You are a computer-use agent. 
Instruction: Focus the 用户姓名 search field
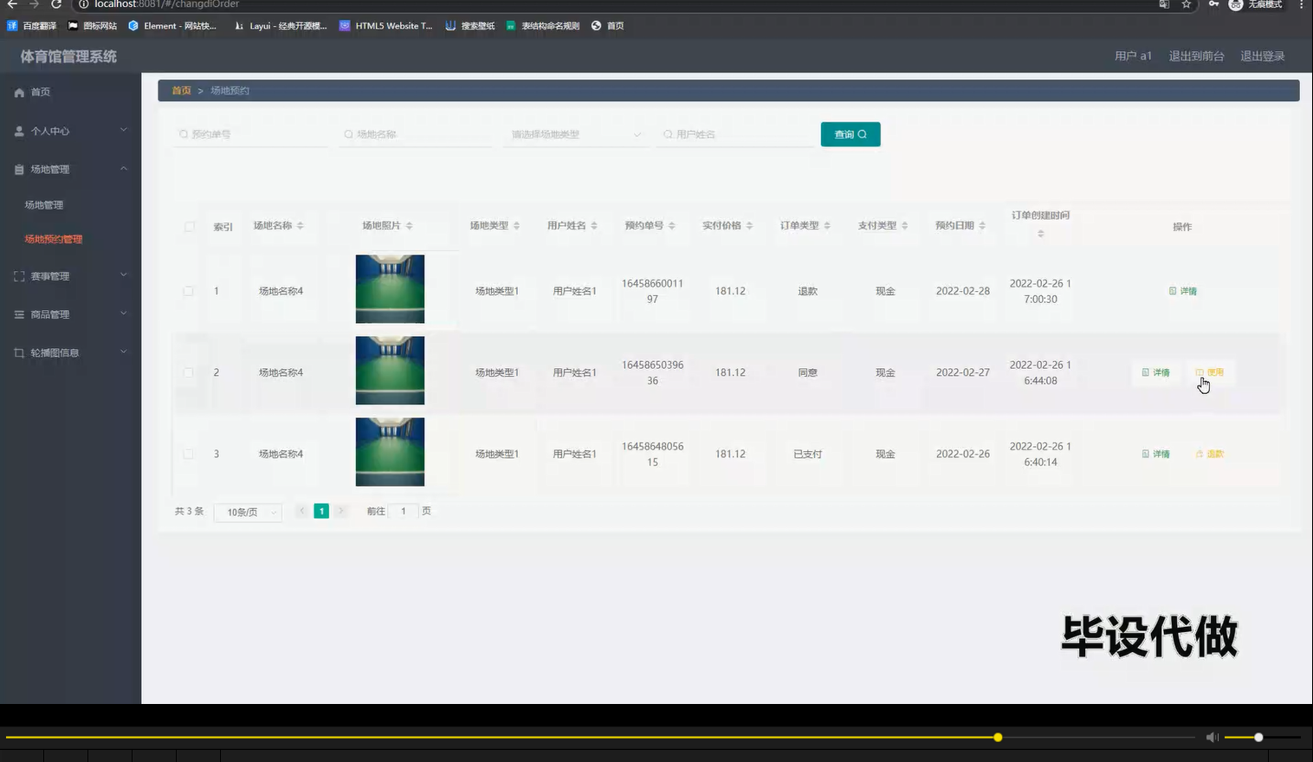coord(734,134)
